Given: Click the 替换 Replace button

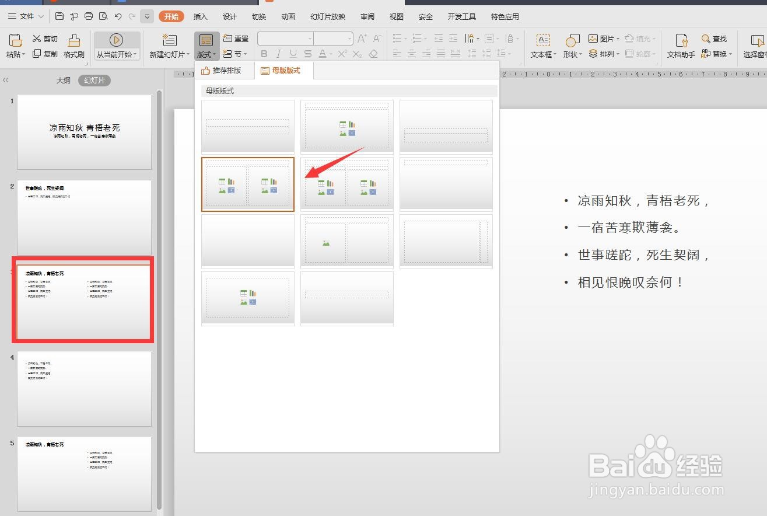Looking at the screenshot, I should pyautogui.click(x=717, y=54).
